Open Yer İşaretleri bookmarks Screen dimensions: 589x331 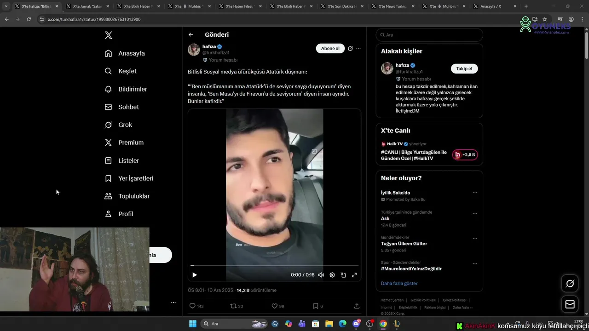point(129,178)
